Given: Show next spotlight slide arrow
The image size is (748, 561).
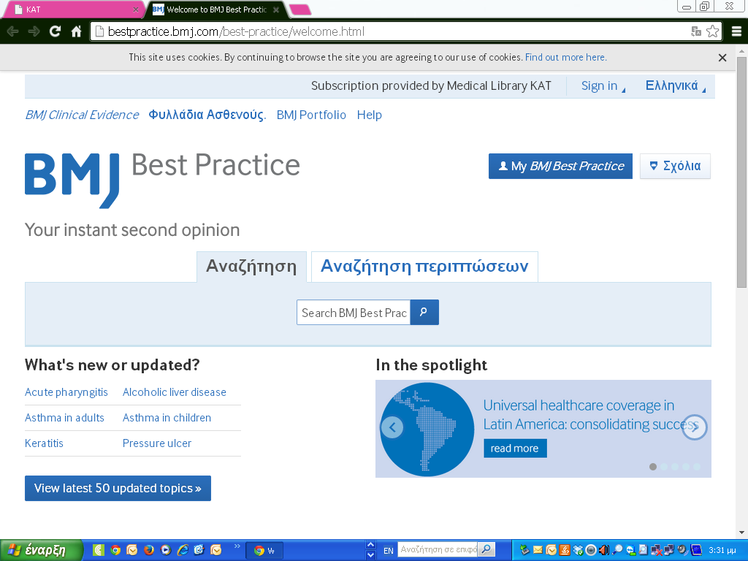Looking at the screenshot, I should click(694, 427).
